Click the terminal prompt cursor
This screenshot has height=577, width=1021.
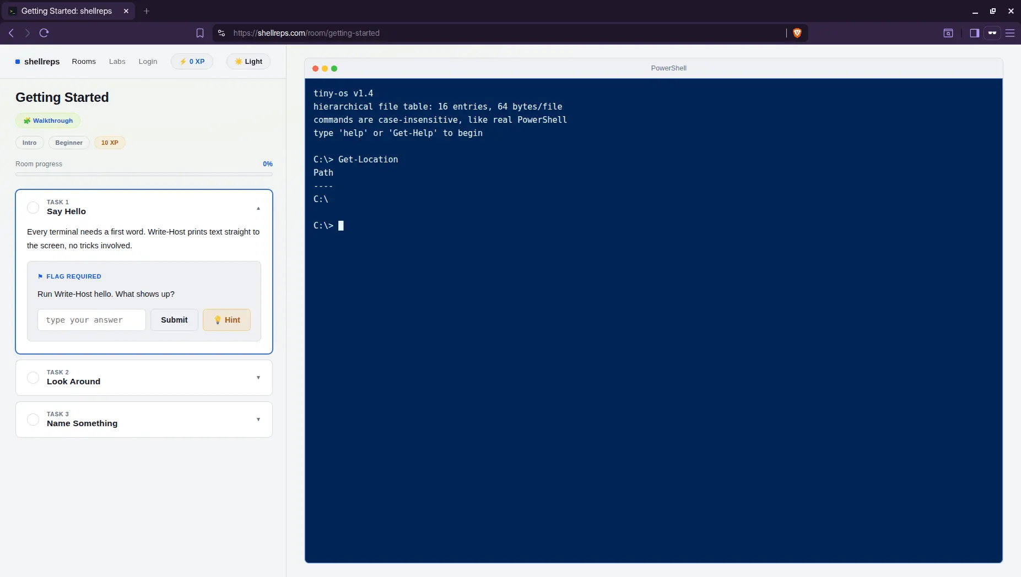341,226
